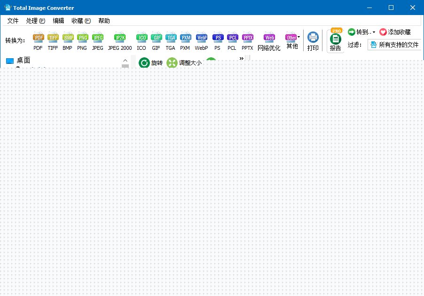Open the 其他 Other formats dropdown
424x296 pixels.
pyautogui.click(x=292, y=40)
